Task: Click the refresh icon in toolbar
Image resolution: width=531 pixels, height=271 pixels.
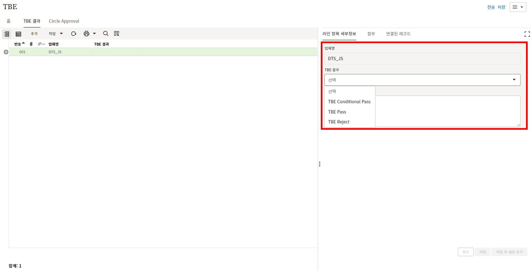Action: tap(74, 34)
